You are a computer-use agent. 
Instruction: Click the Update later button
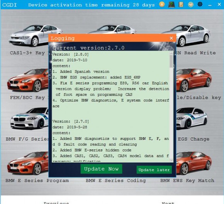coord(154,170)
